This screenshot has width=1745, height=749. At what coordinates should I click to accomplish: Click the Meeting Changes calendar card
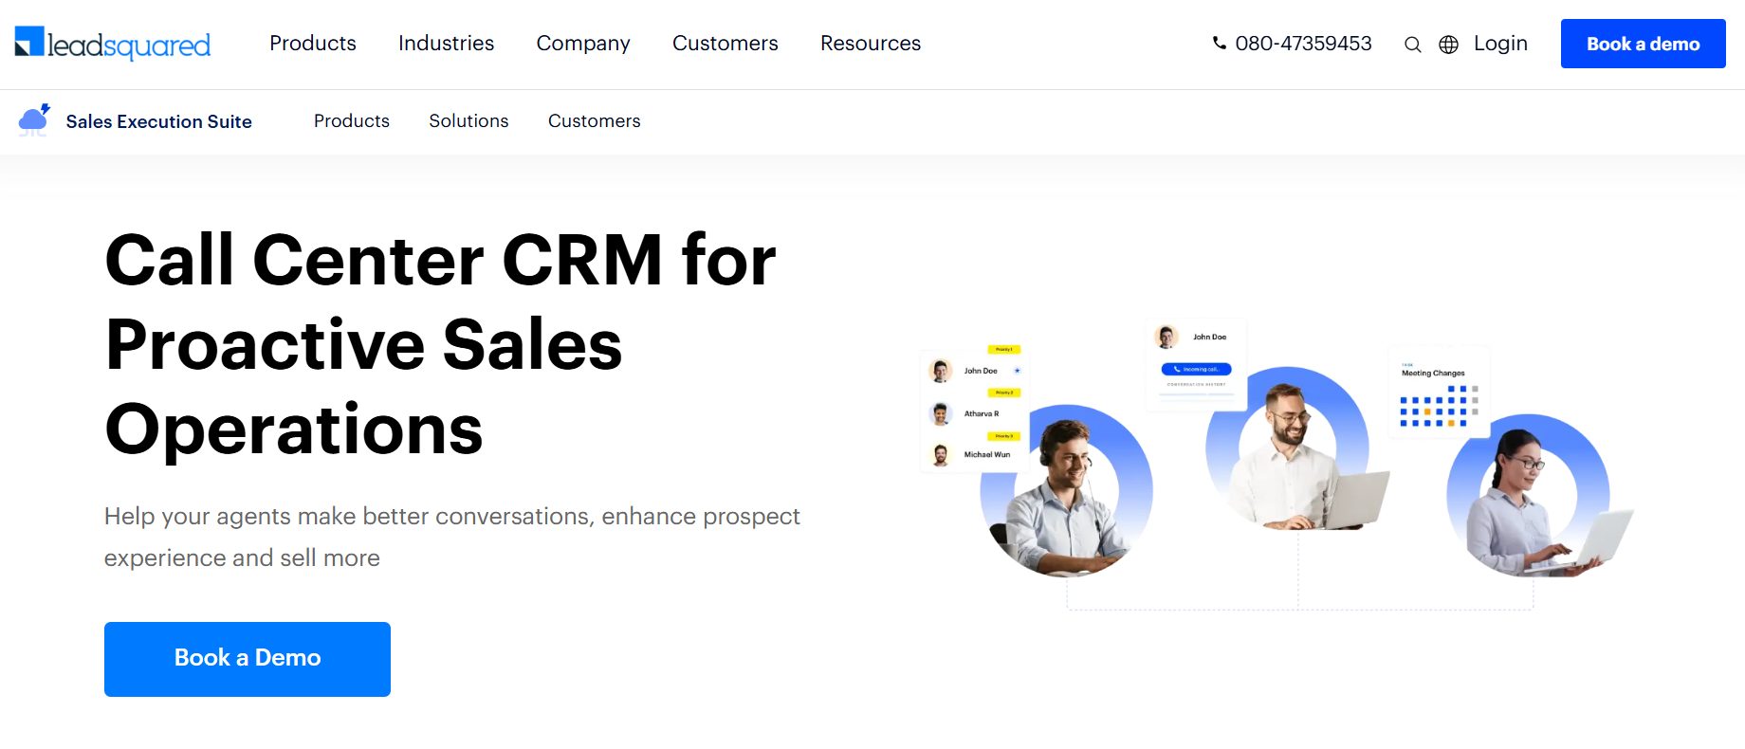(x=1439, y=393)
